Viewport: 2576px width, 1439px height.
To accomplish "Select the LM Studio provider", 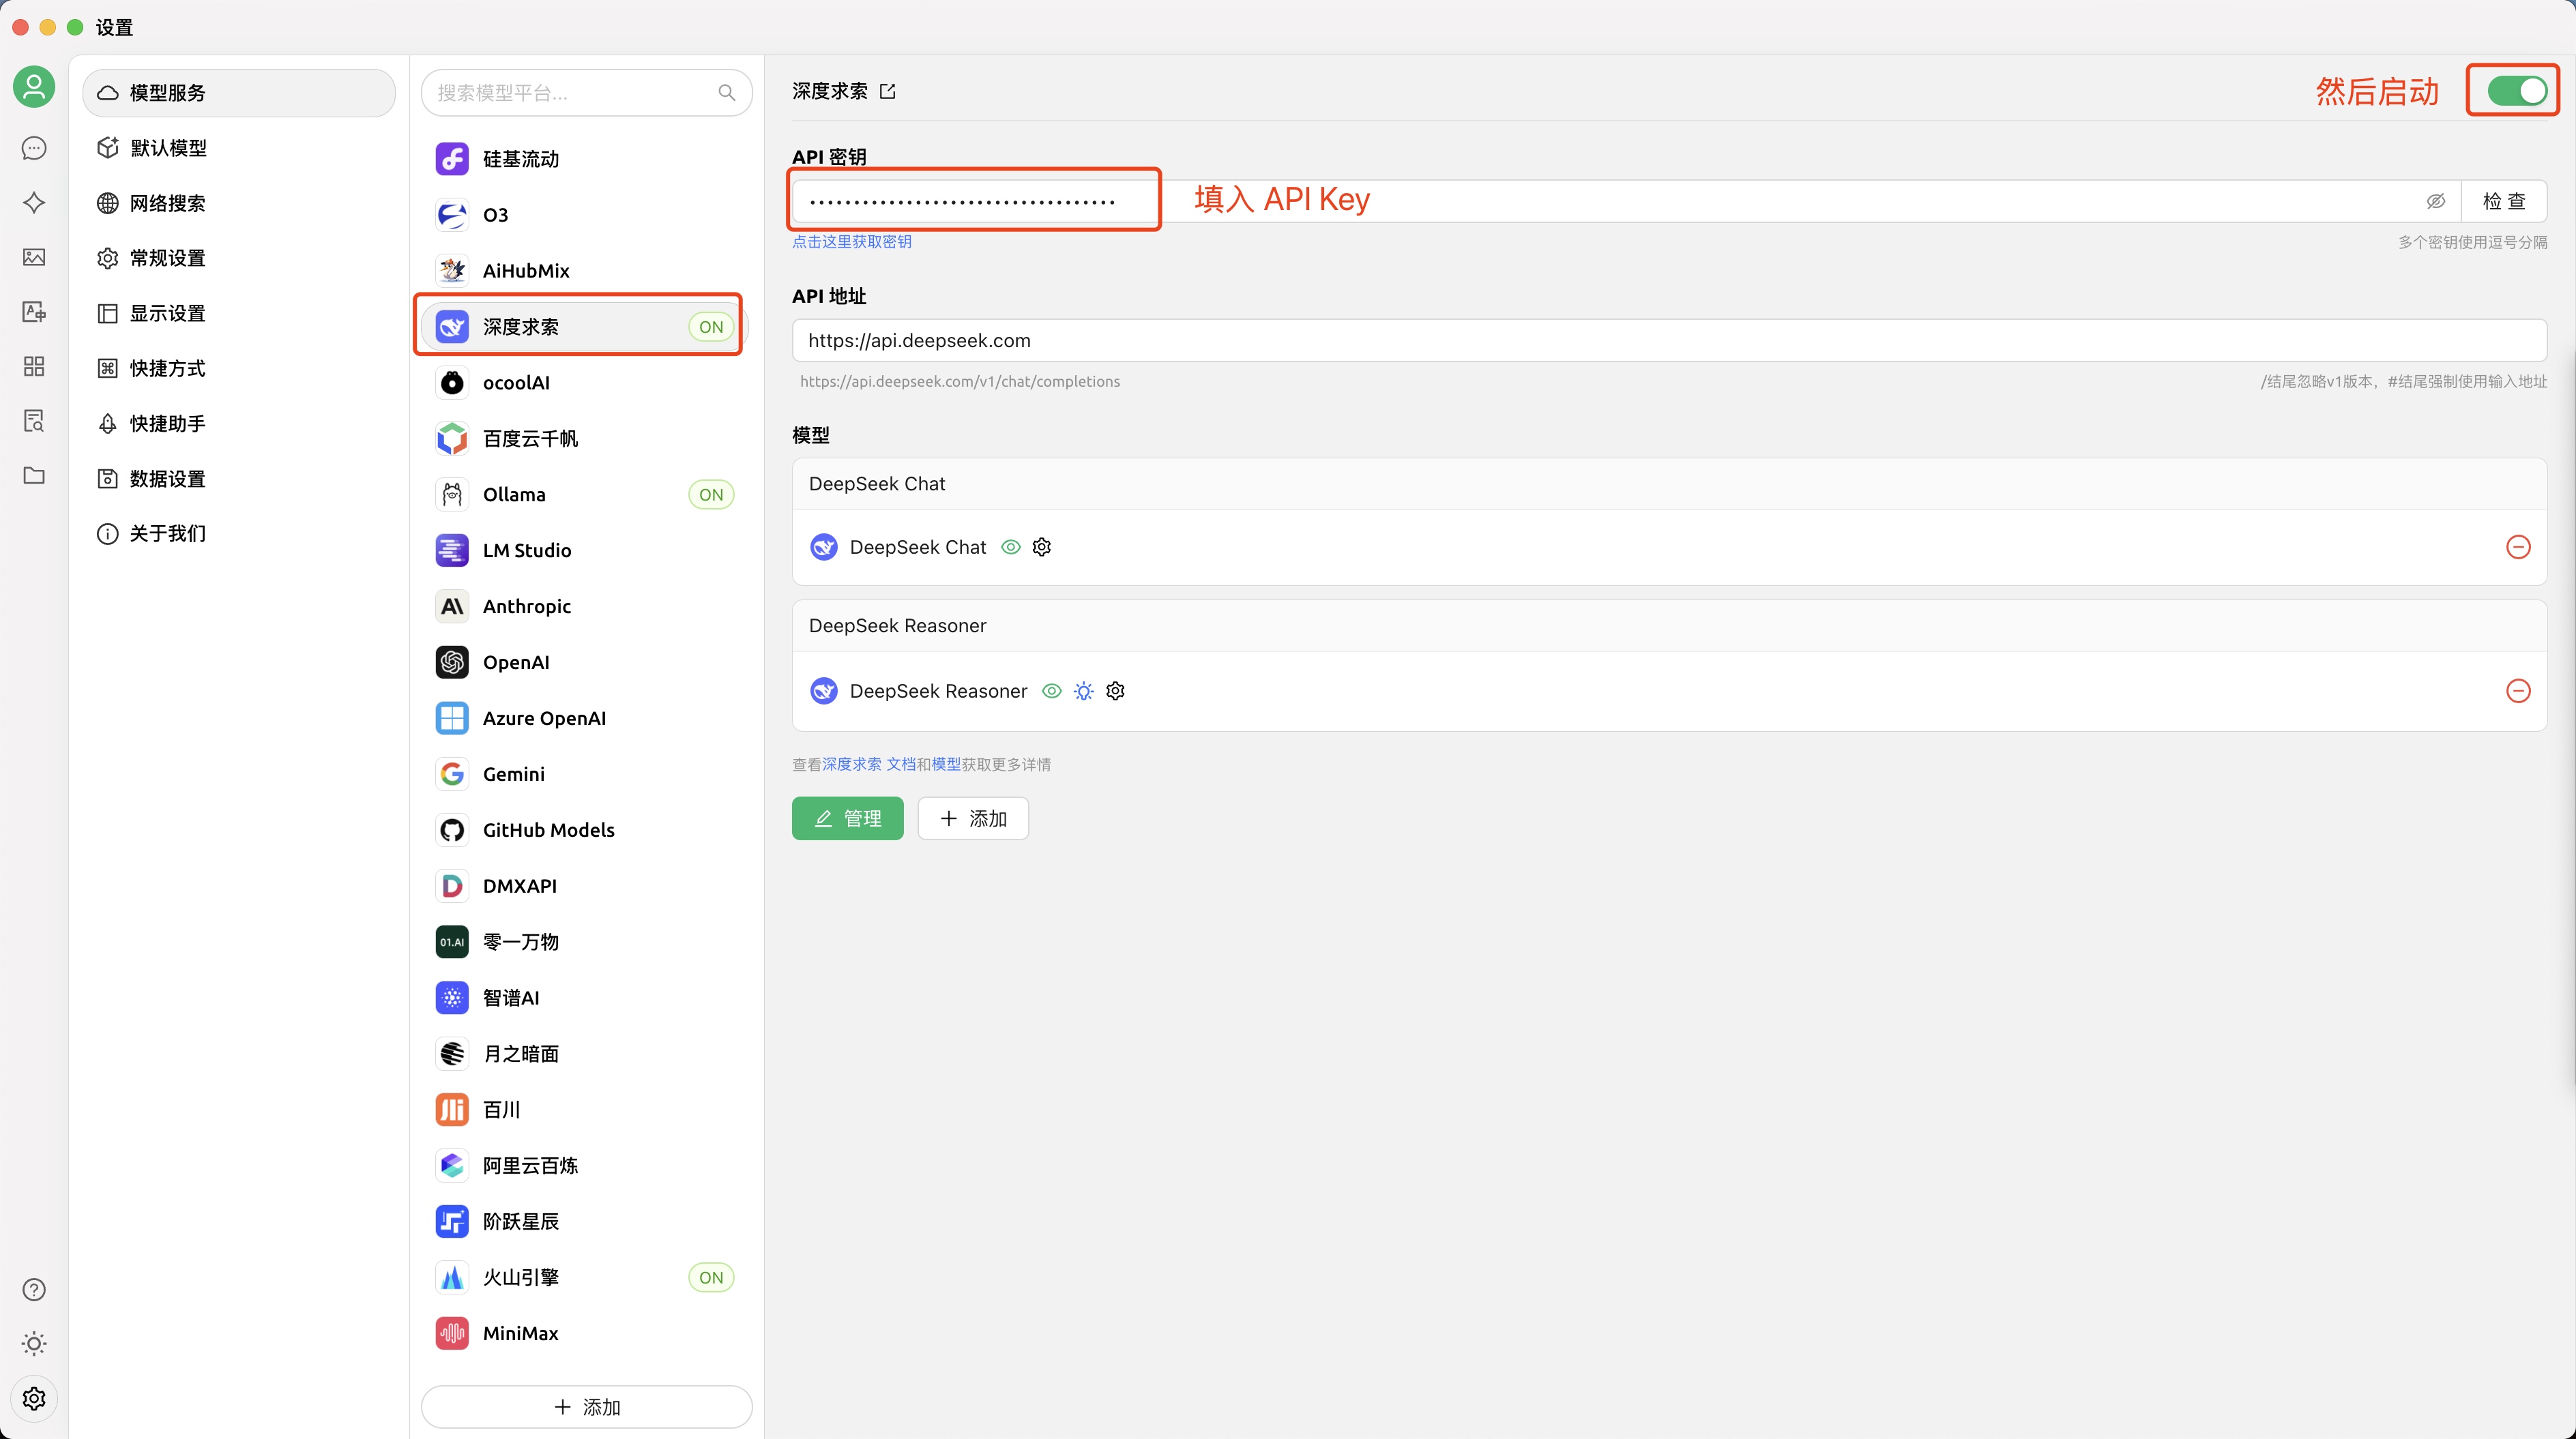I will 586,550.
